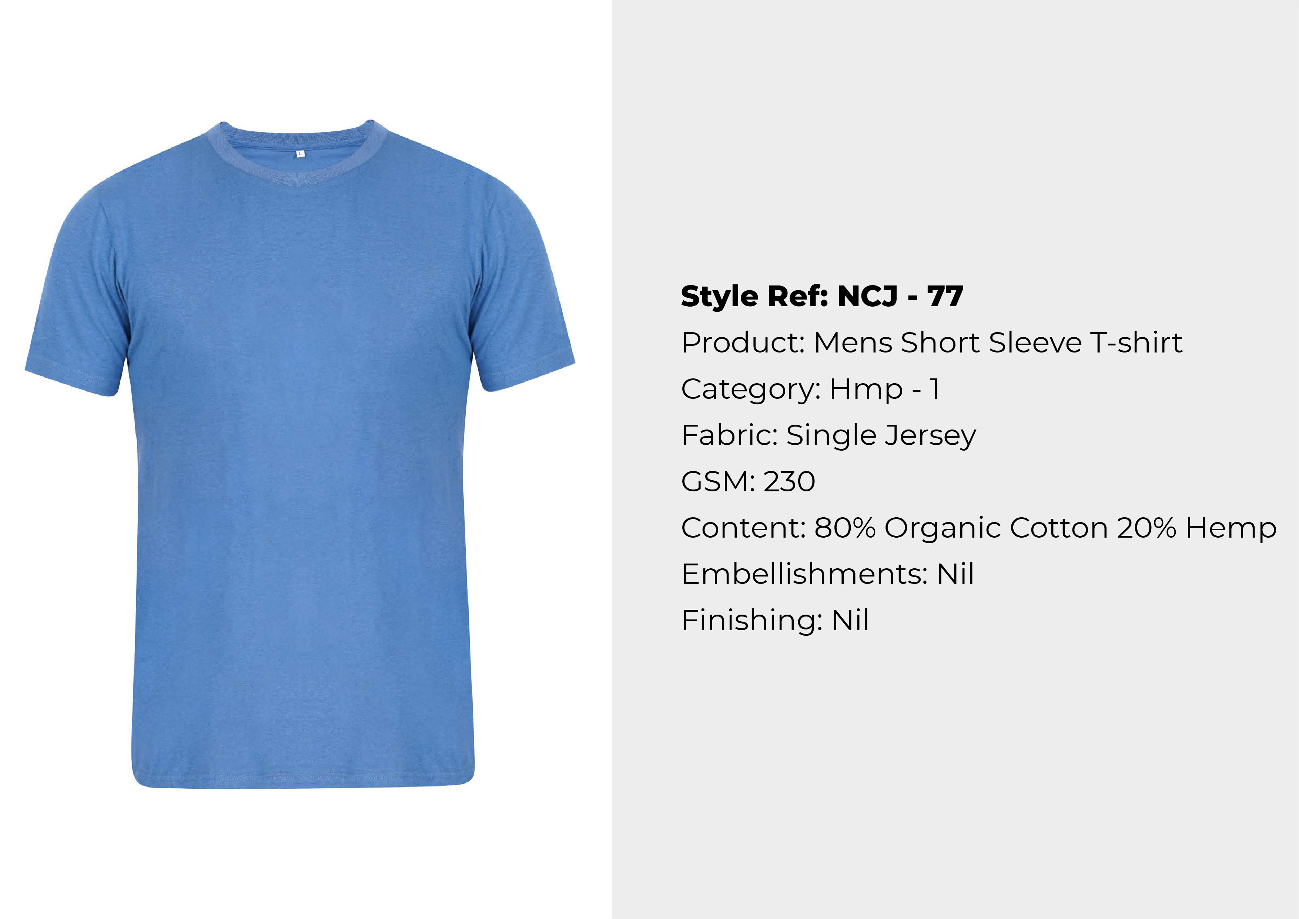Click the size label tag inside collar
Screen dimensions: 1299x919
(301, 153)
